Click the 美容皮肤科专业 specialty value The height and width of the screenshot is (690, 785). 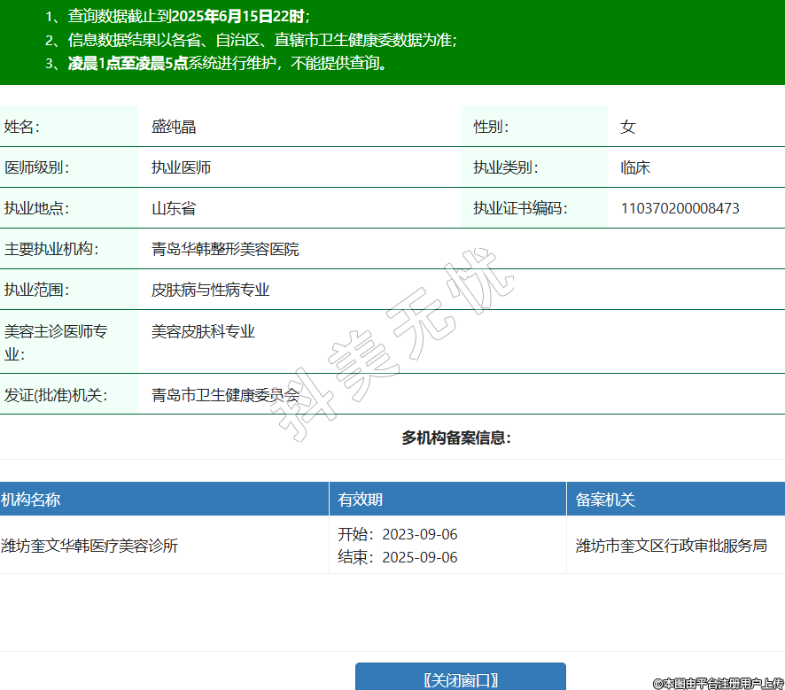(203, 331)
